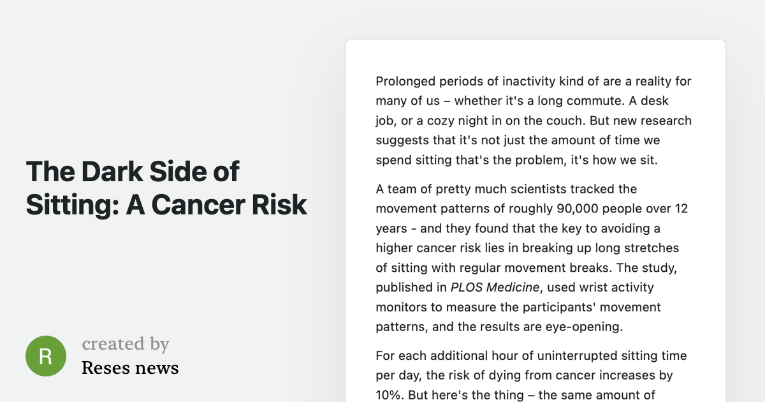
Task: Click the 'created by' label
Action: (126, 345)
